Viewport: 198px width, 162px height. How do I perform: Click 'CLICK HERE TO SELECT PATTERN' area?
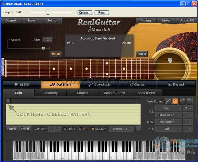coord(73,114)
